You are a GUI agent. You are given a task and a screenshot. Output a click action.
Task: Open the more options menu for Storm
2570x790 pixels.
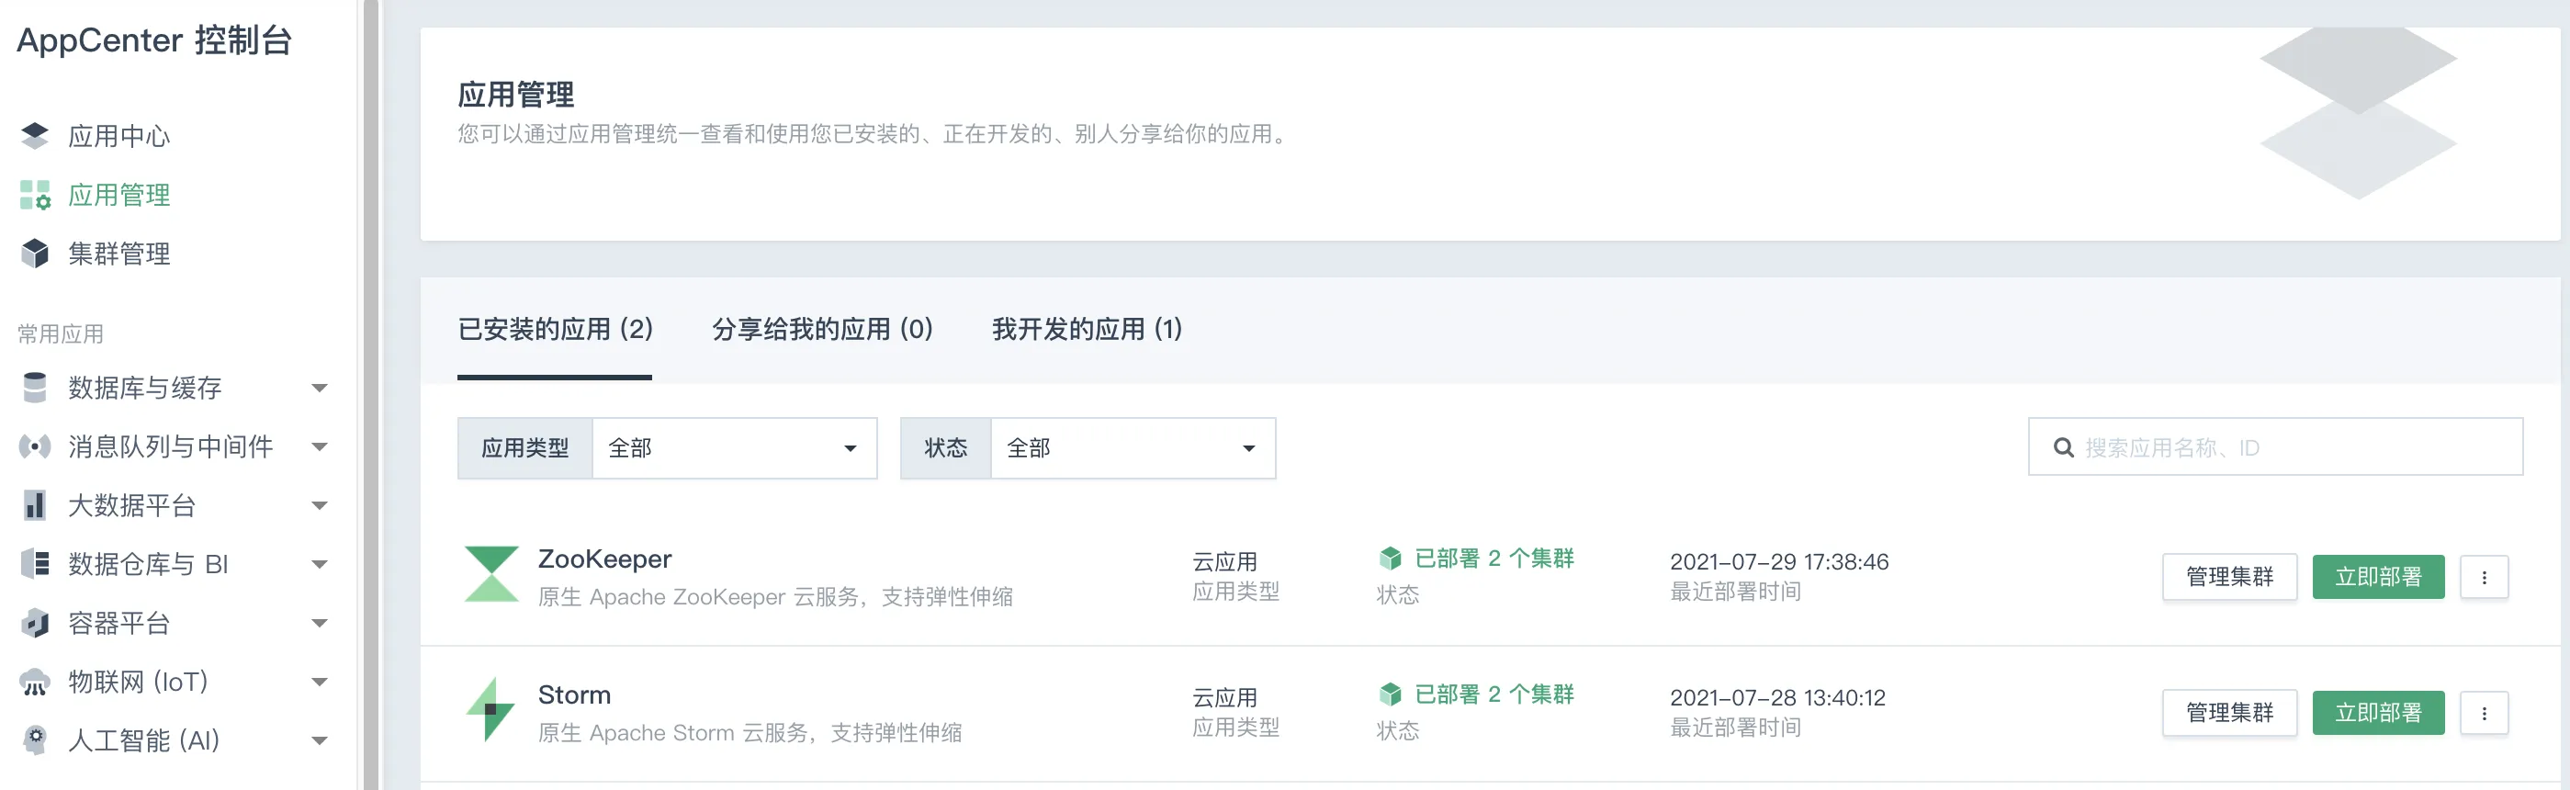pyautogui.click(x=2484, y=712)
